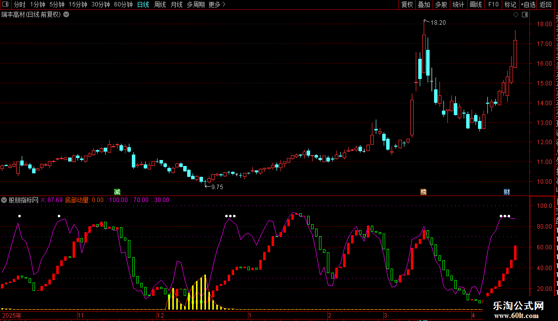Open 多周期 multi-period view
Image resolution: width=558 pixels, height=321 pixels.
tap(196, 4)
